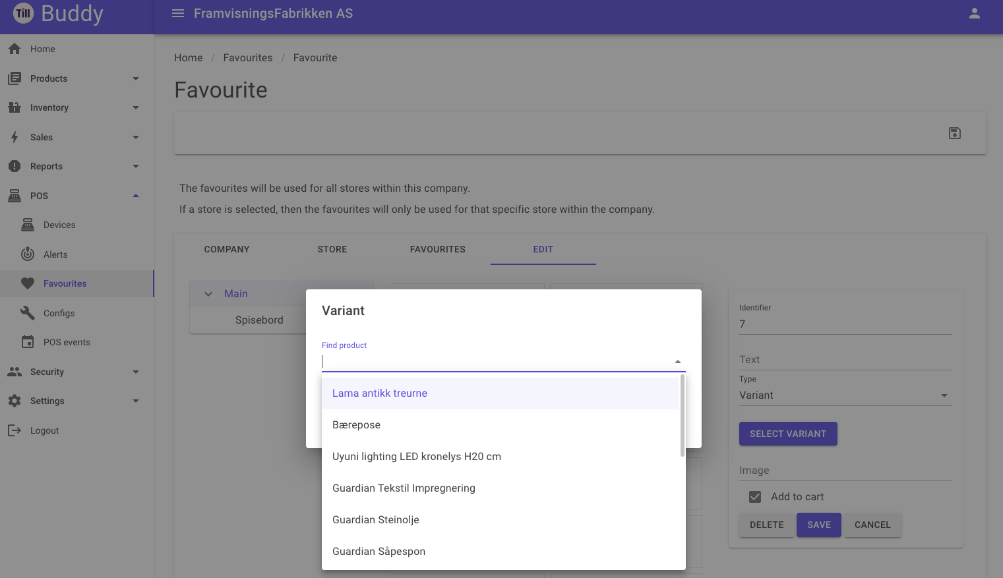Click the product list scrollbar
The width and height of the screenshot is (1003, 578).
coord(682,416)
